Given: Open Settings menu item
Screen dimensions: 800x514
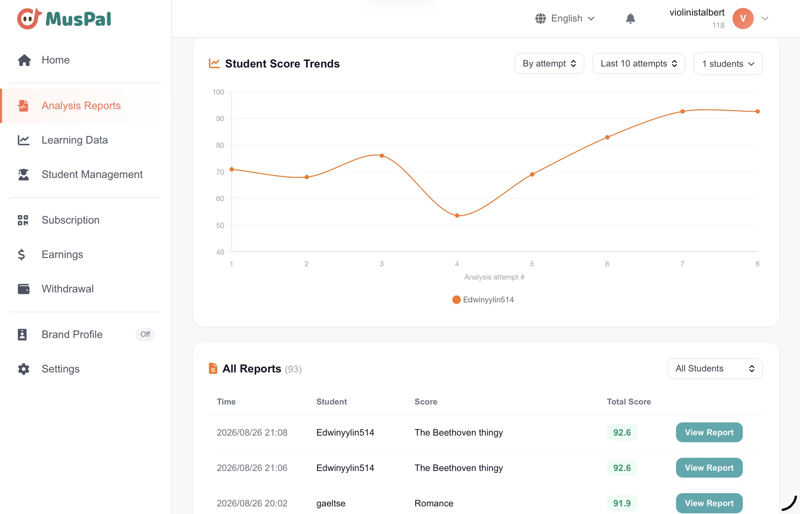Looking at the screenshot, I should [x=85, y=369].
